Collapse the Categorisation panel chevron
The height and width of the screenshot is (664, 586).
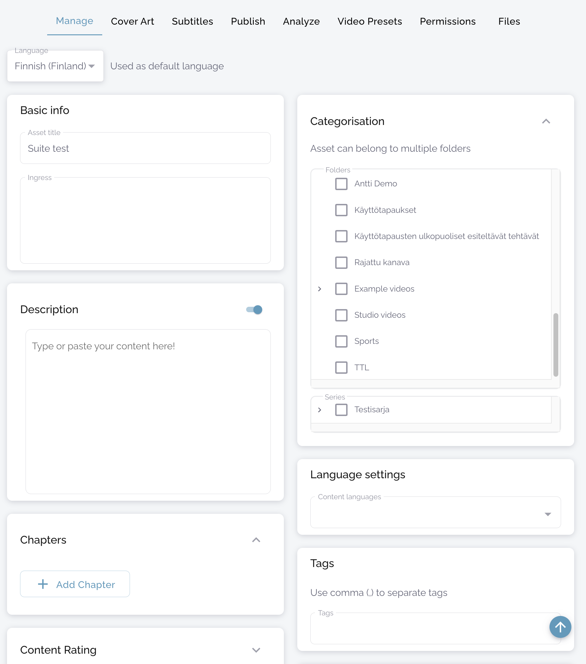coord(546,122)
